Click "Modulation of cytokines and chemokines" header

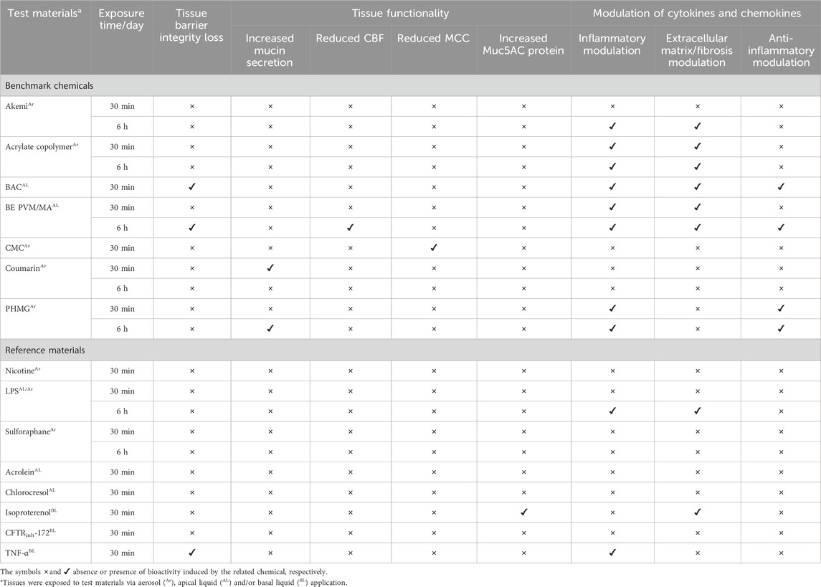tap(696, 14)
